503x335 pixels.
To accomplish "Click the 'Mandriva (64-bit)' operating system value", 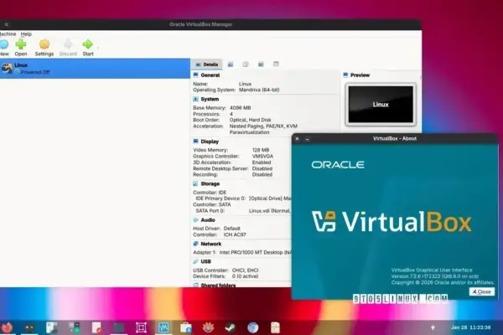I will pos(259,90).
